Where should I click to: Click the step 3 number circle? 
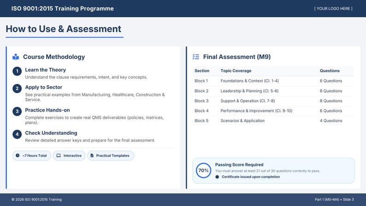[17, 112]
